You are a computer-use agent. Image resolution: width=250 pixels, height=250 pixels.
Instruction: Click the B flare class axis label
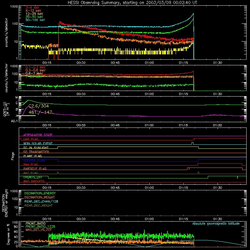click(17, 109)
